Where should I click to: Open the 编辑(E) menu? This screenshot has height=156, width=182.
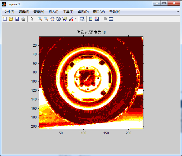pos(24,12)
